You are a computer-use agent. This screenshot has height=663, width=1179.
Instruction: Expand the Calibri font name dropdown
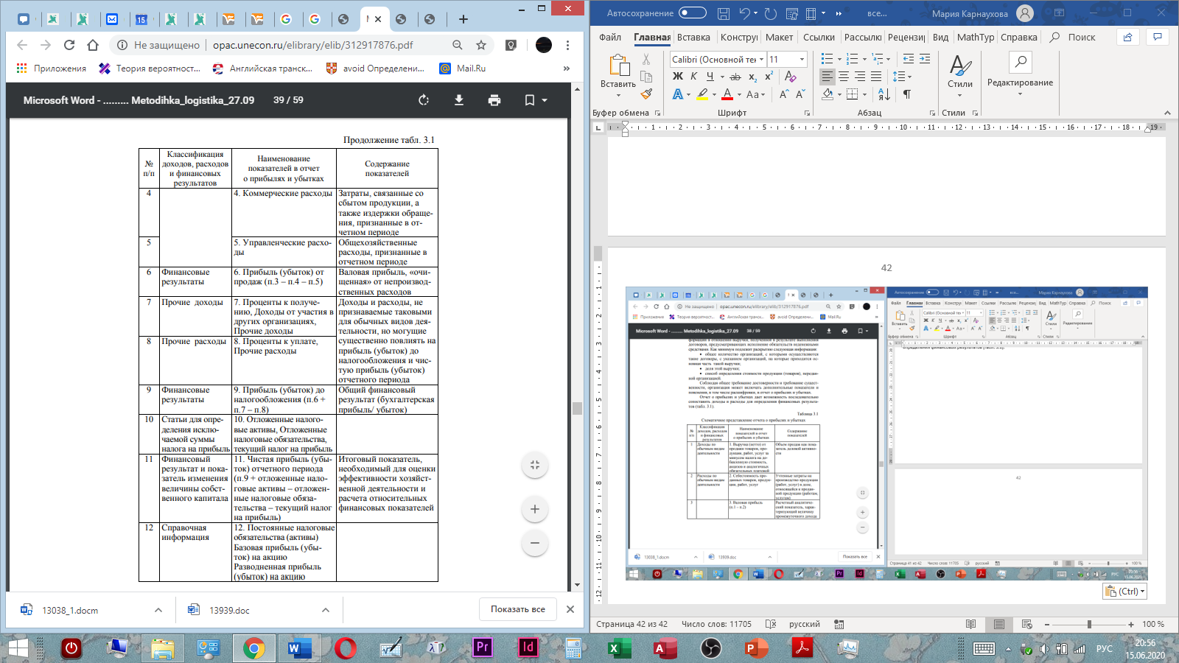tap(761, 60)
